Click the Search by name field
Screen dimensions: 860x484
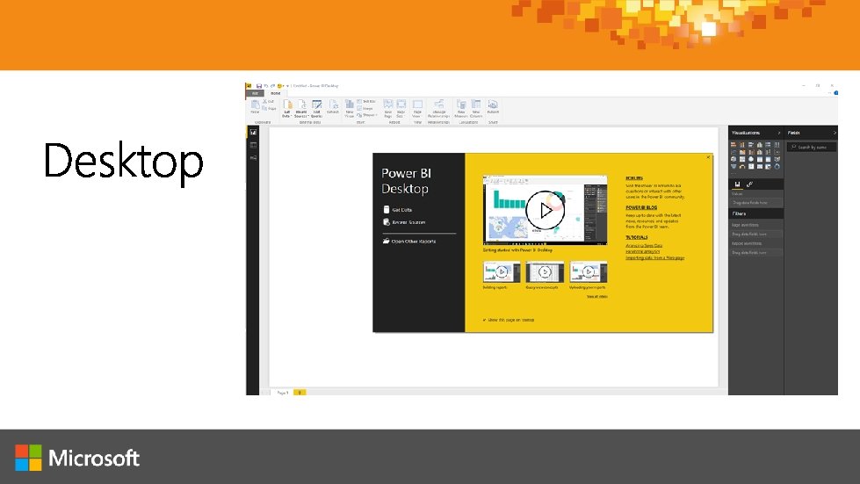(x=812, y=147)
